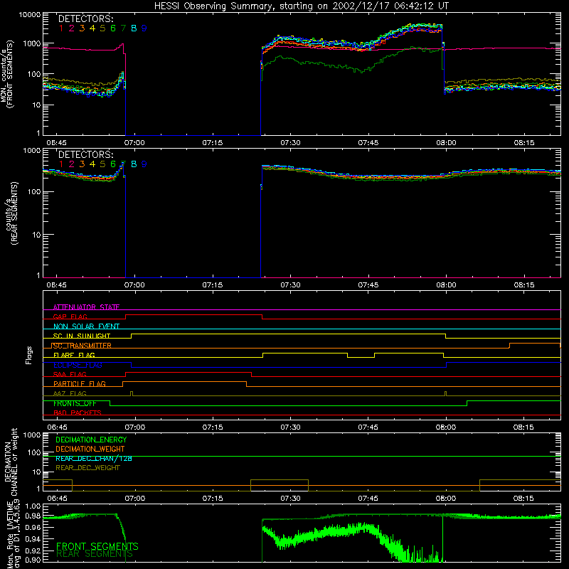Image resolution: width=569 pixels, height=569 pixels.
Task: Click the FRONTS_OFF flag label
Action: [75, 403]
